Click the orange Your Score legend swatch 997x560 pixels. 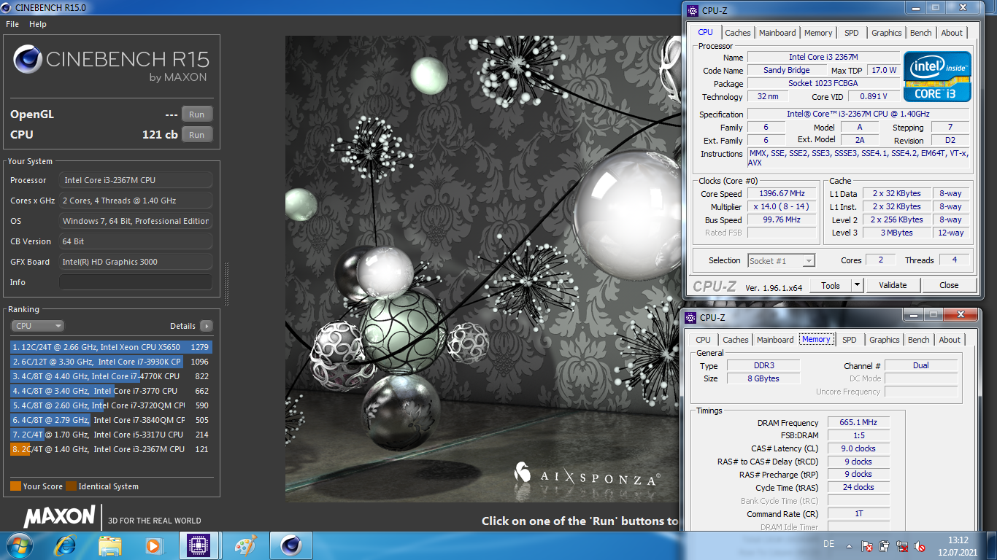[15, 486]
